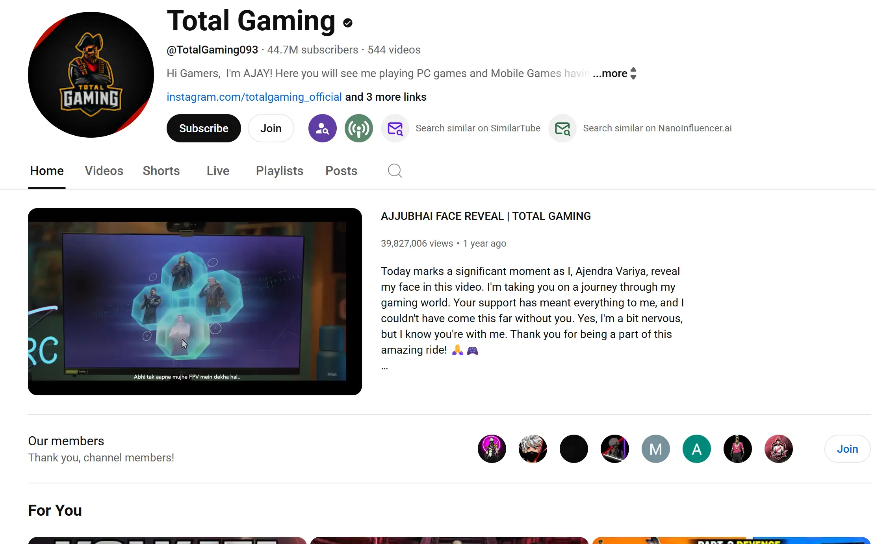The image size is (876, 544).
Task: Click the Total Gaming channel avatar
Action: [x=91, y=75]
